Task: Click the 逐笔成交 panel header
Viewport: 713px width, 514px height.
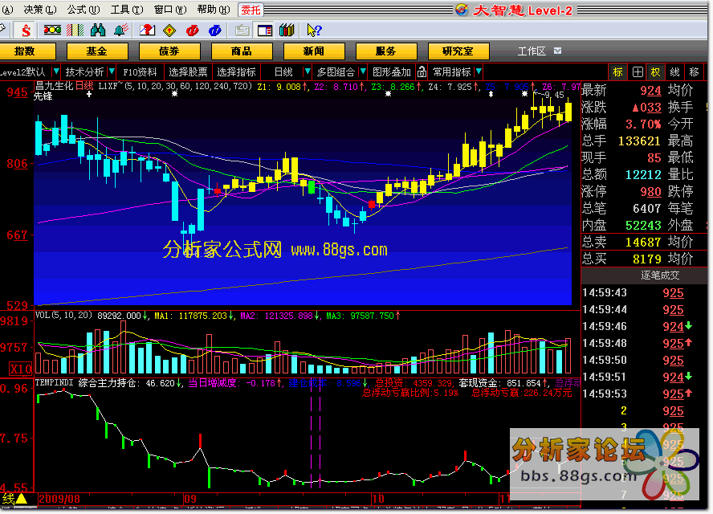Action: [x=645, y=275]
